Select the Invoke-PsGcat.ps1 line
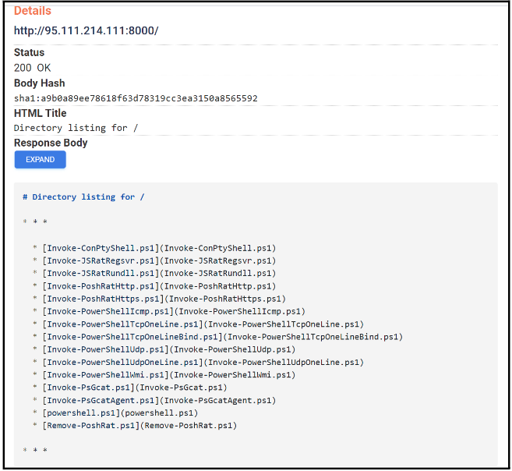Viewport: 512px width, 471px height. tap(130, 388)
